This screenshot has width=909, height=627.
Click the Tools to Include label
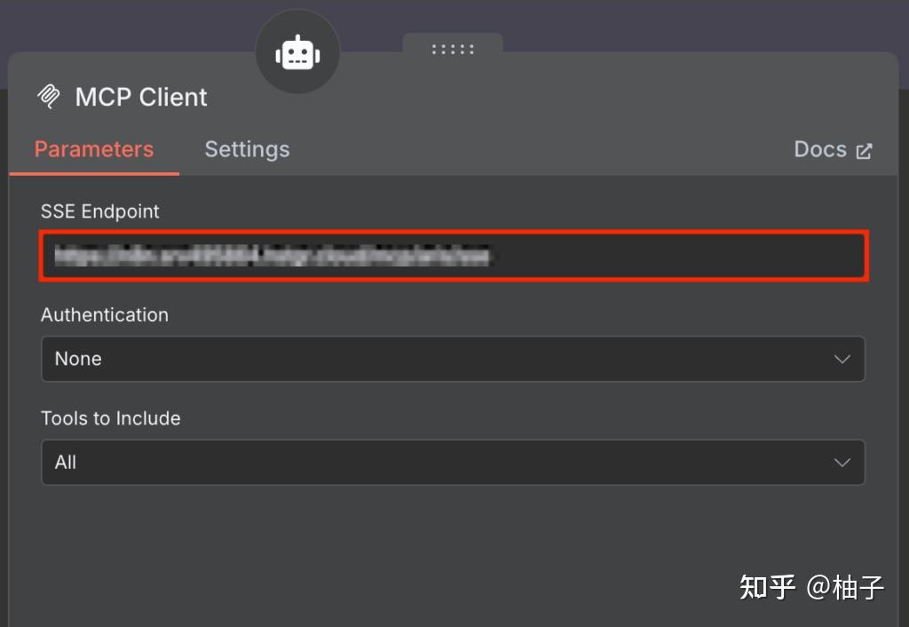pyautogui.click(x=111, y=418)
